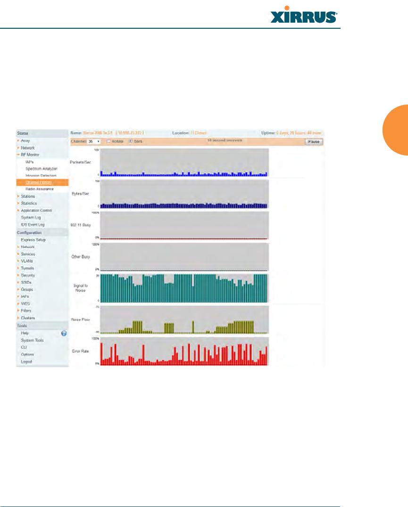Expand the Clusters configuration item
This screenshot has height=507, width=408.
click(28, 318)
